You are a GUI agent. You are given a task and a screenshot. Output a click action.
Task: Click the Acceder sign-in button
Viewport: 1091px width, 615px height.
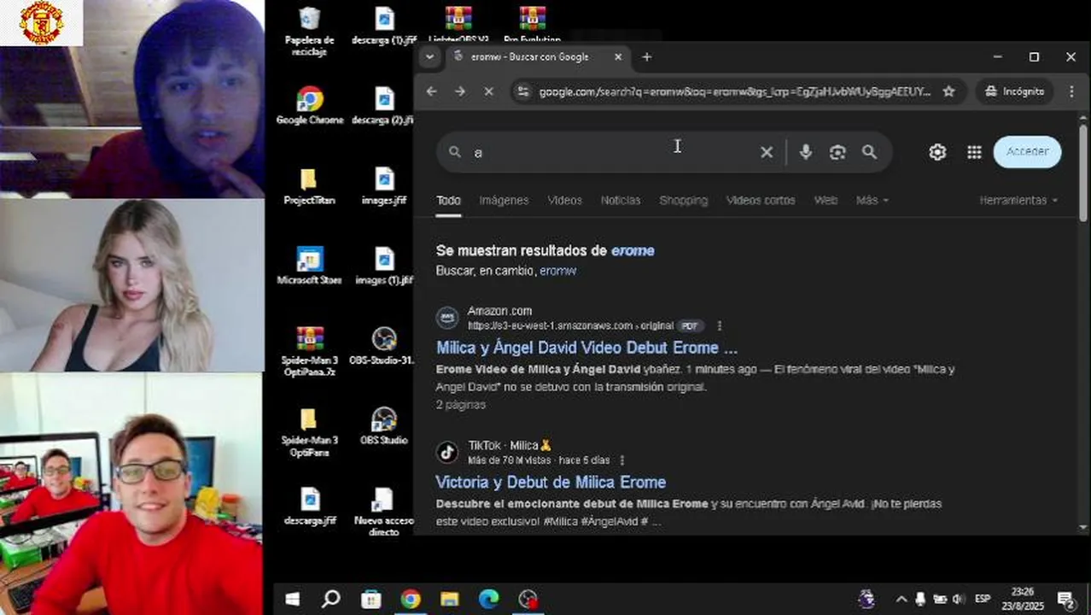tap(1027, 151)
